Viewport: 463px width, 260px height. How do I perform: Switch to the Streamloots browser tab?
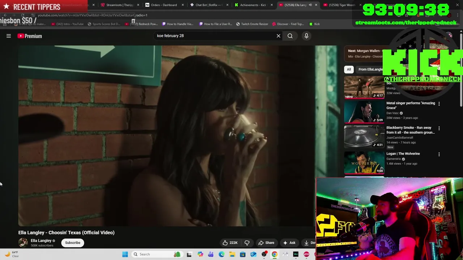point(117,5)
